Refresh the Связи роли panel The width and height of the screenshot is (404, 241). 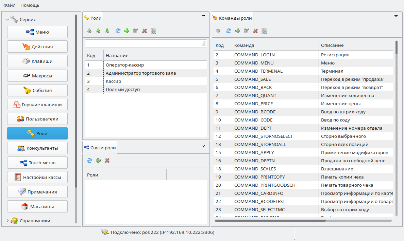[89, 161]
